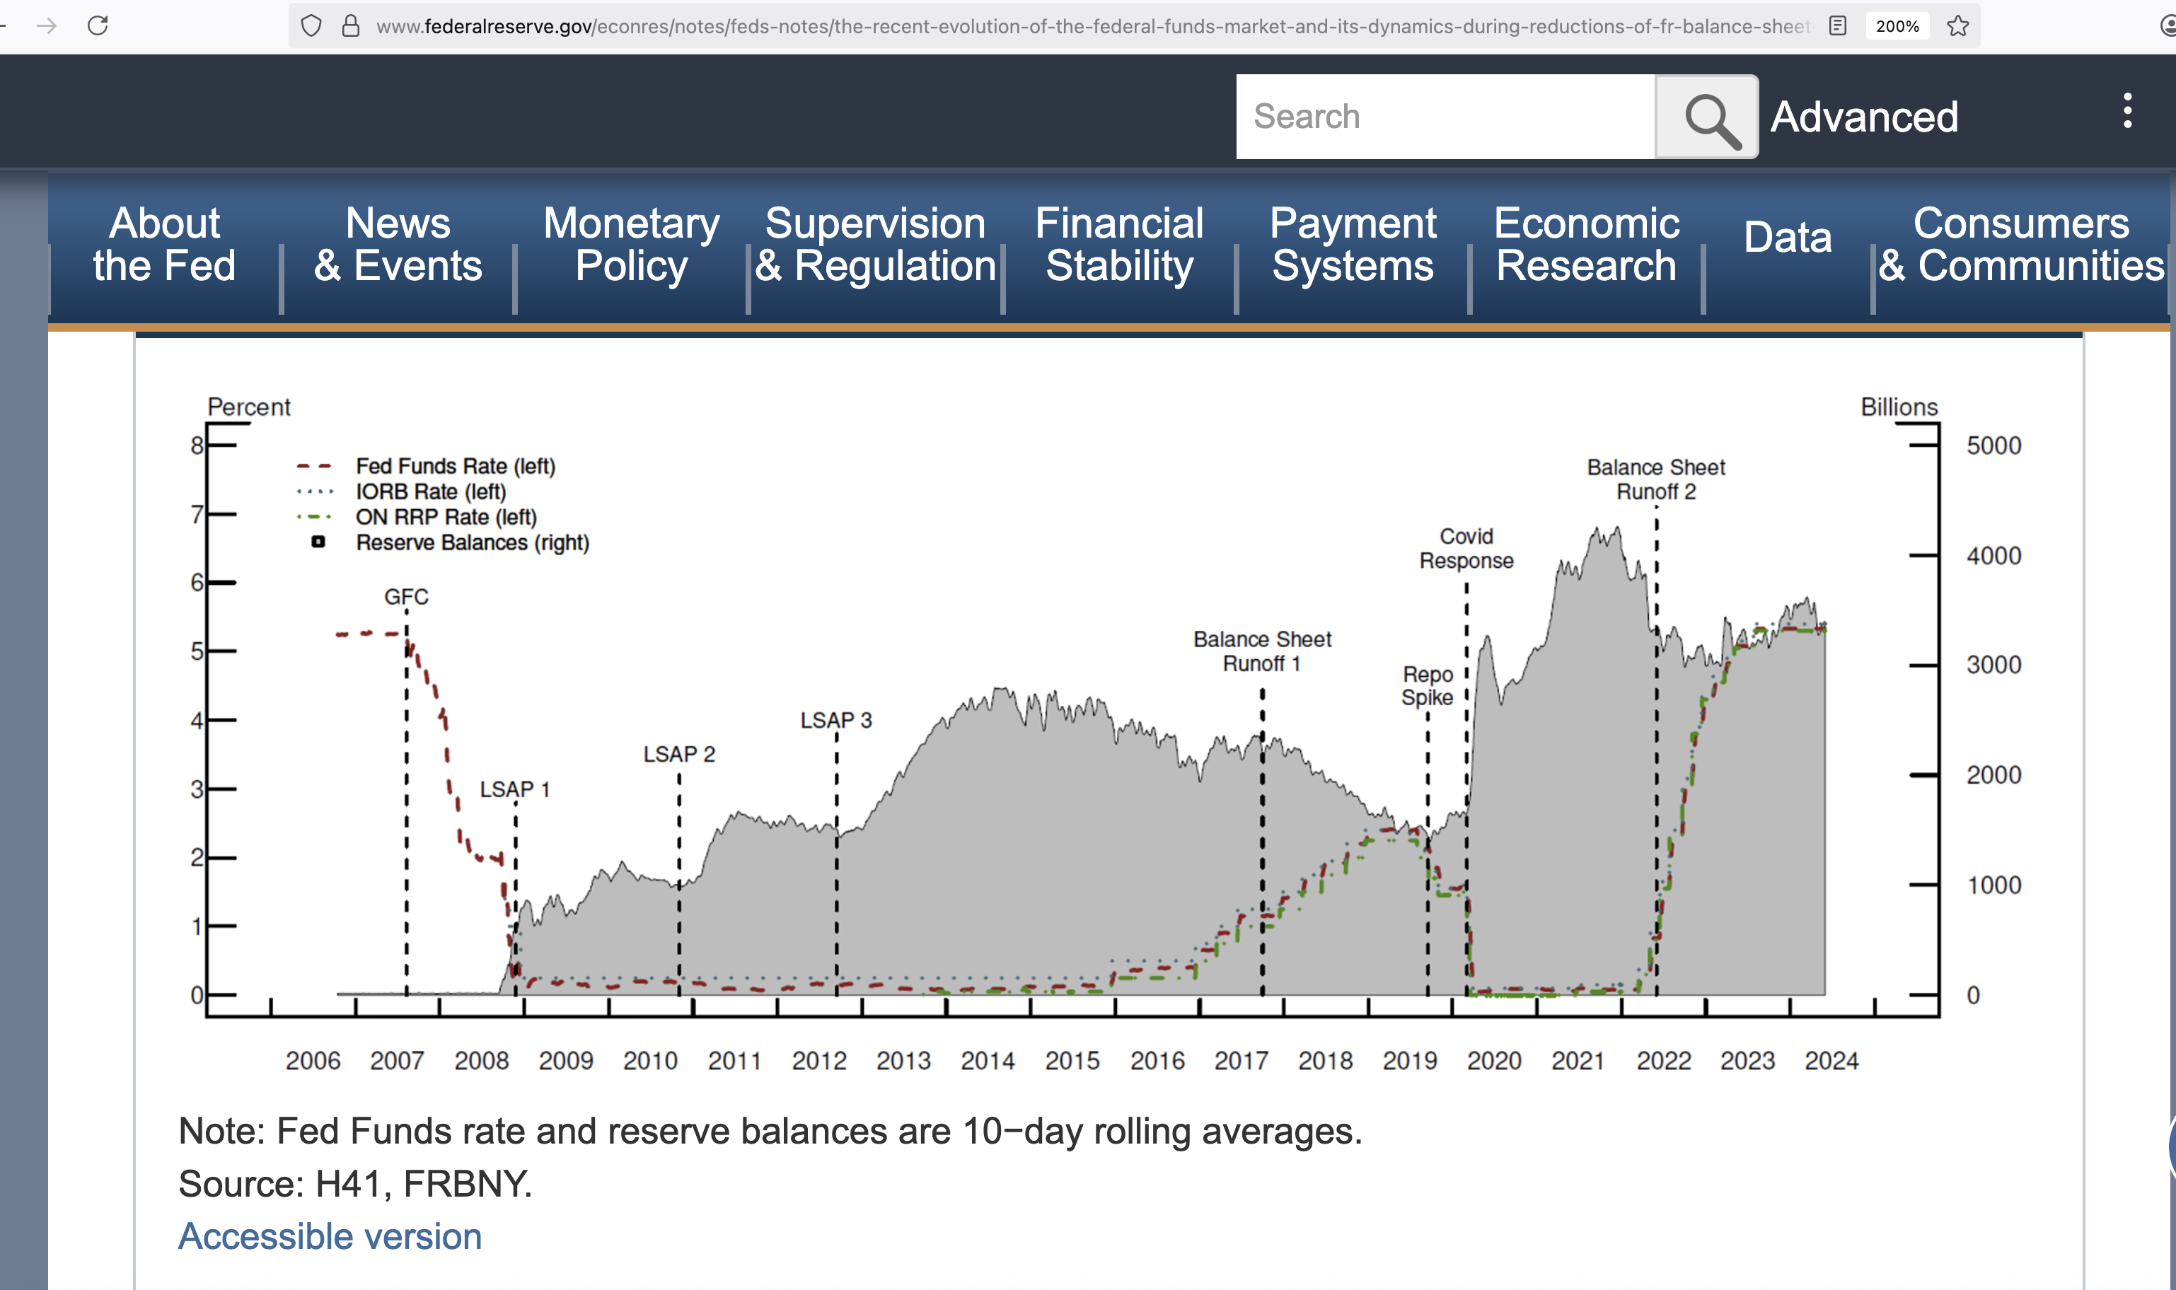The image size is (2176, 1290).
Task: Open the Accessible version link
Action: [x=330, y=1236]
